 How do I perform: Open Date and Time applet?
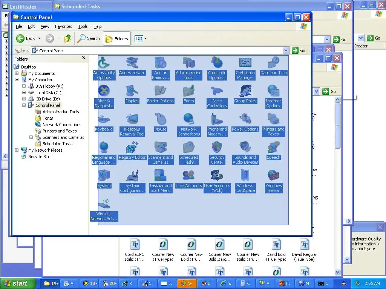[x=273, y=66]
